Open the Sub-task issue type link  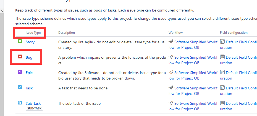point(33,103)
